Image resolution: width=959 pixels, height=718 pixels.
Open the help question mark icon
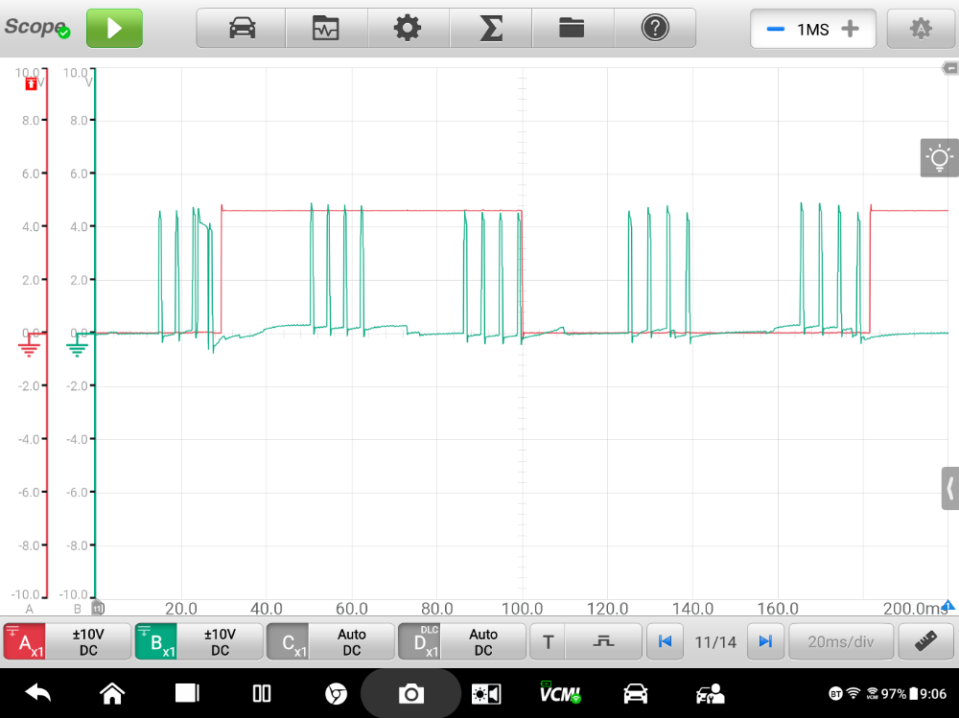coord(655,29)
